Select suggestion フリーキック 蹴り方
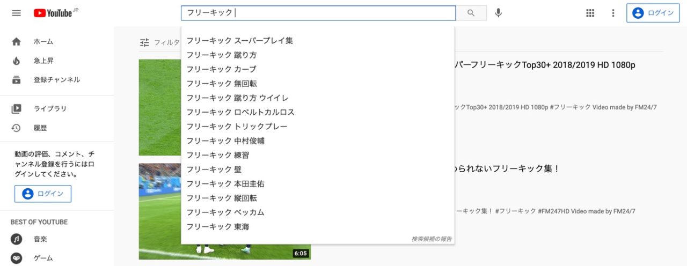This screenshot has height=266, width=687. [318, 55]
